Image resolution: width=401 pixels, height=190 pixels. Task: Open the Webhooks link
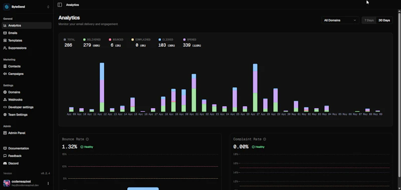27,99
